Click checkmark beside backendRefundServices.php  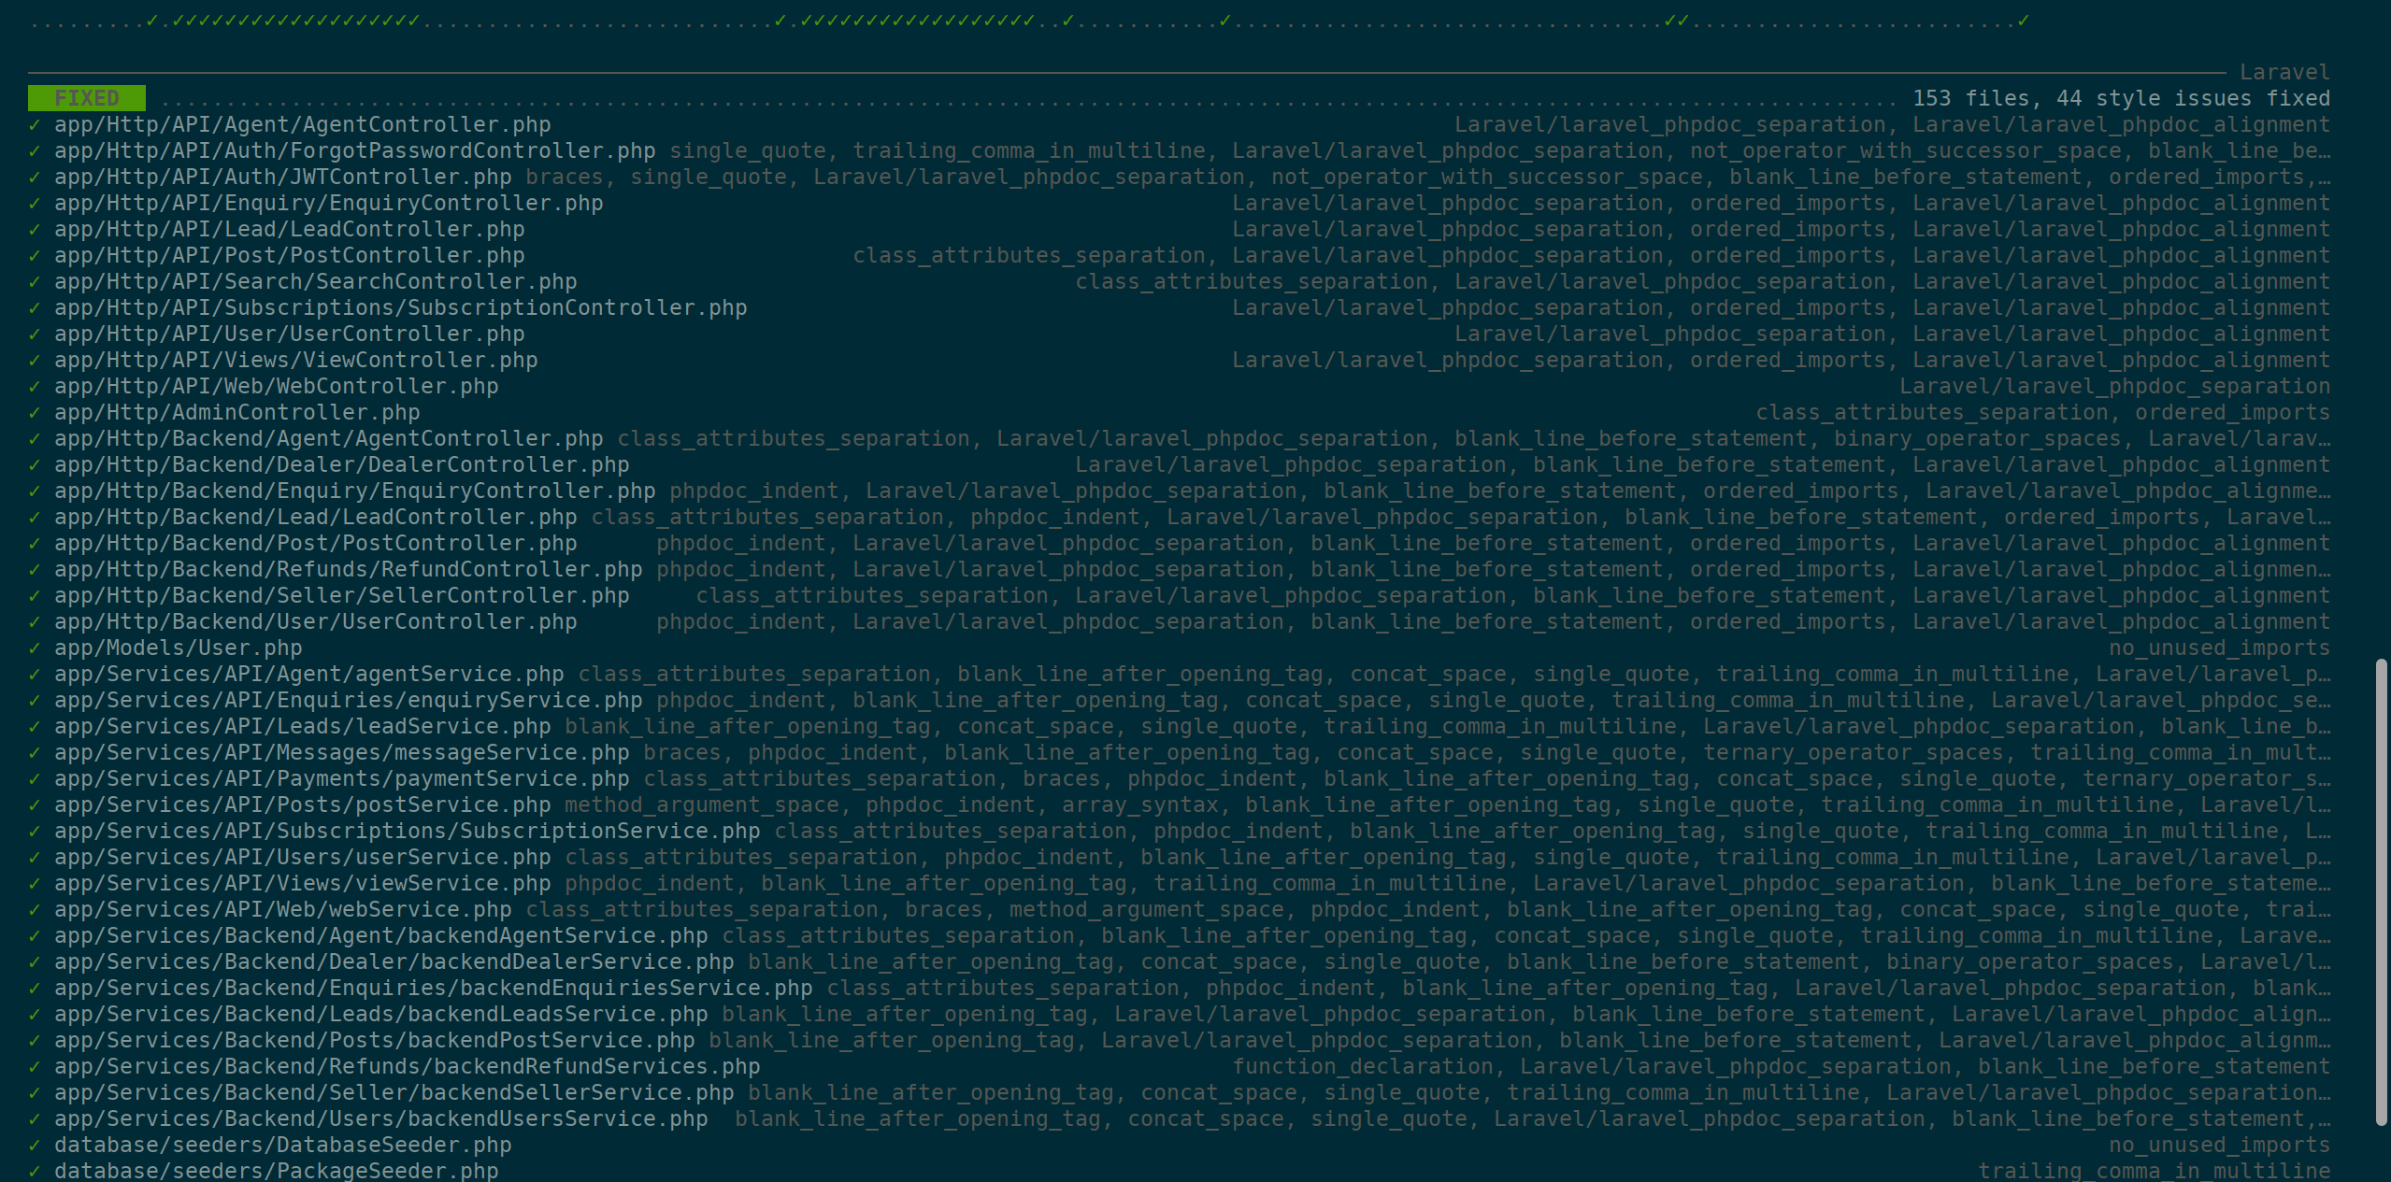tap(35, 1066)
